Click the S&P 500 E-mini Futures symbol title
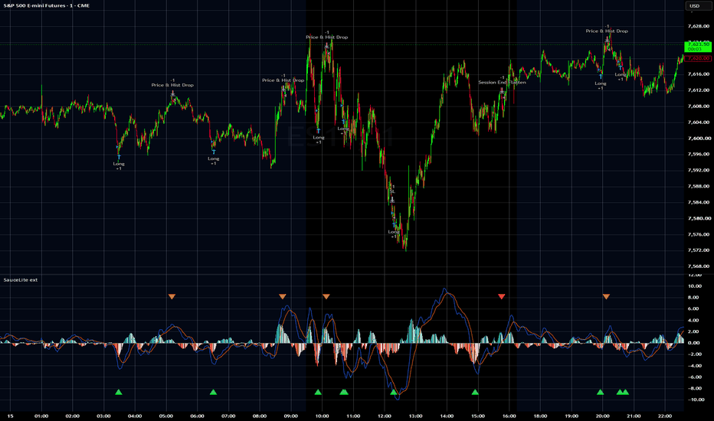 (47, 5)
